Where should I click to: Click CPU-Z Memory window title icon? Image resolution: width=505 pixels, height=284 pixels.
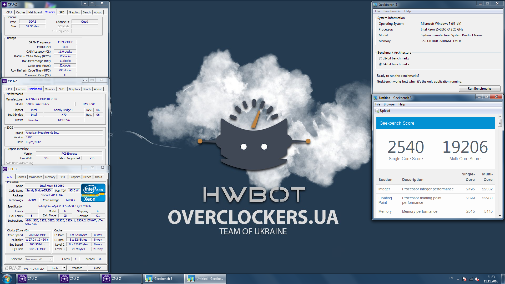coord(4,4)
